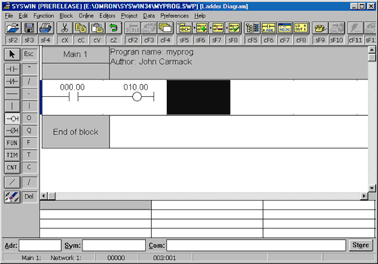Click the C shortcut key beside CNT
This screenshot has height=264, width=378.
[30, 167]
